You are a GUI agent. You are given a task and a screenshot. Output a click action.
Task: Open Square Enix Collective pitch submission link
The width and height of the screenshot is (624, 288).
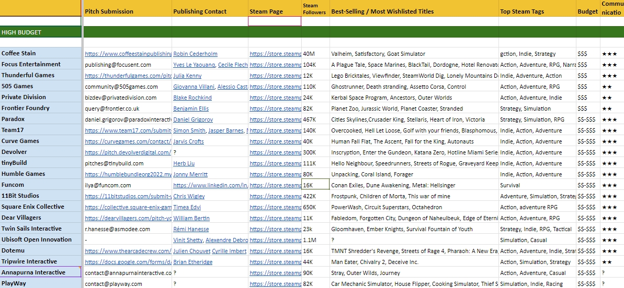128,207
